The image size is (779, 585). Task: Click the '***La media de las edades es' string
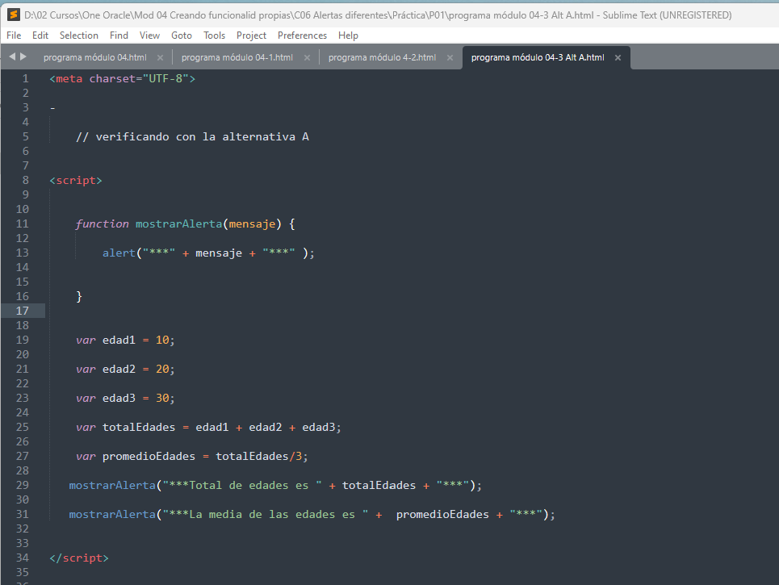266,515
